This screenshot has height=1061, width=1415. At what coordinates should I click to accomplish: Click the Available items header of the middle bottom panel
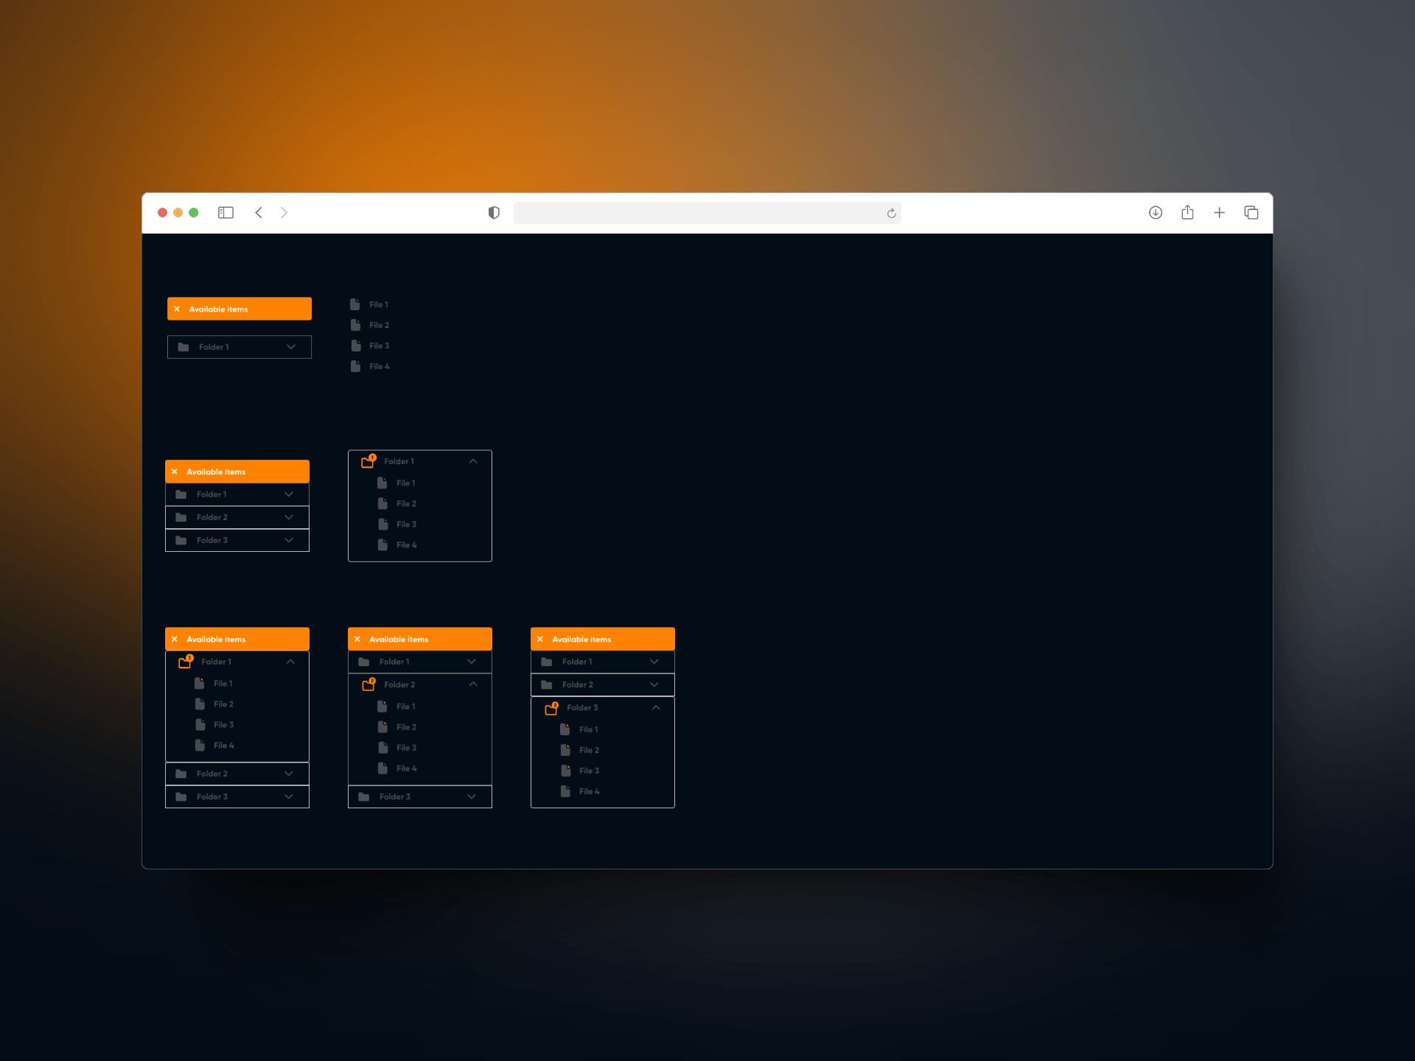(x=419, y=639)
